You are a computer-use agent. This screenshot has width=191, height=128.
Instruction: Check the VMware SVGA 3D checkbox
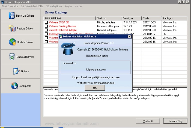[46, 22]
